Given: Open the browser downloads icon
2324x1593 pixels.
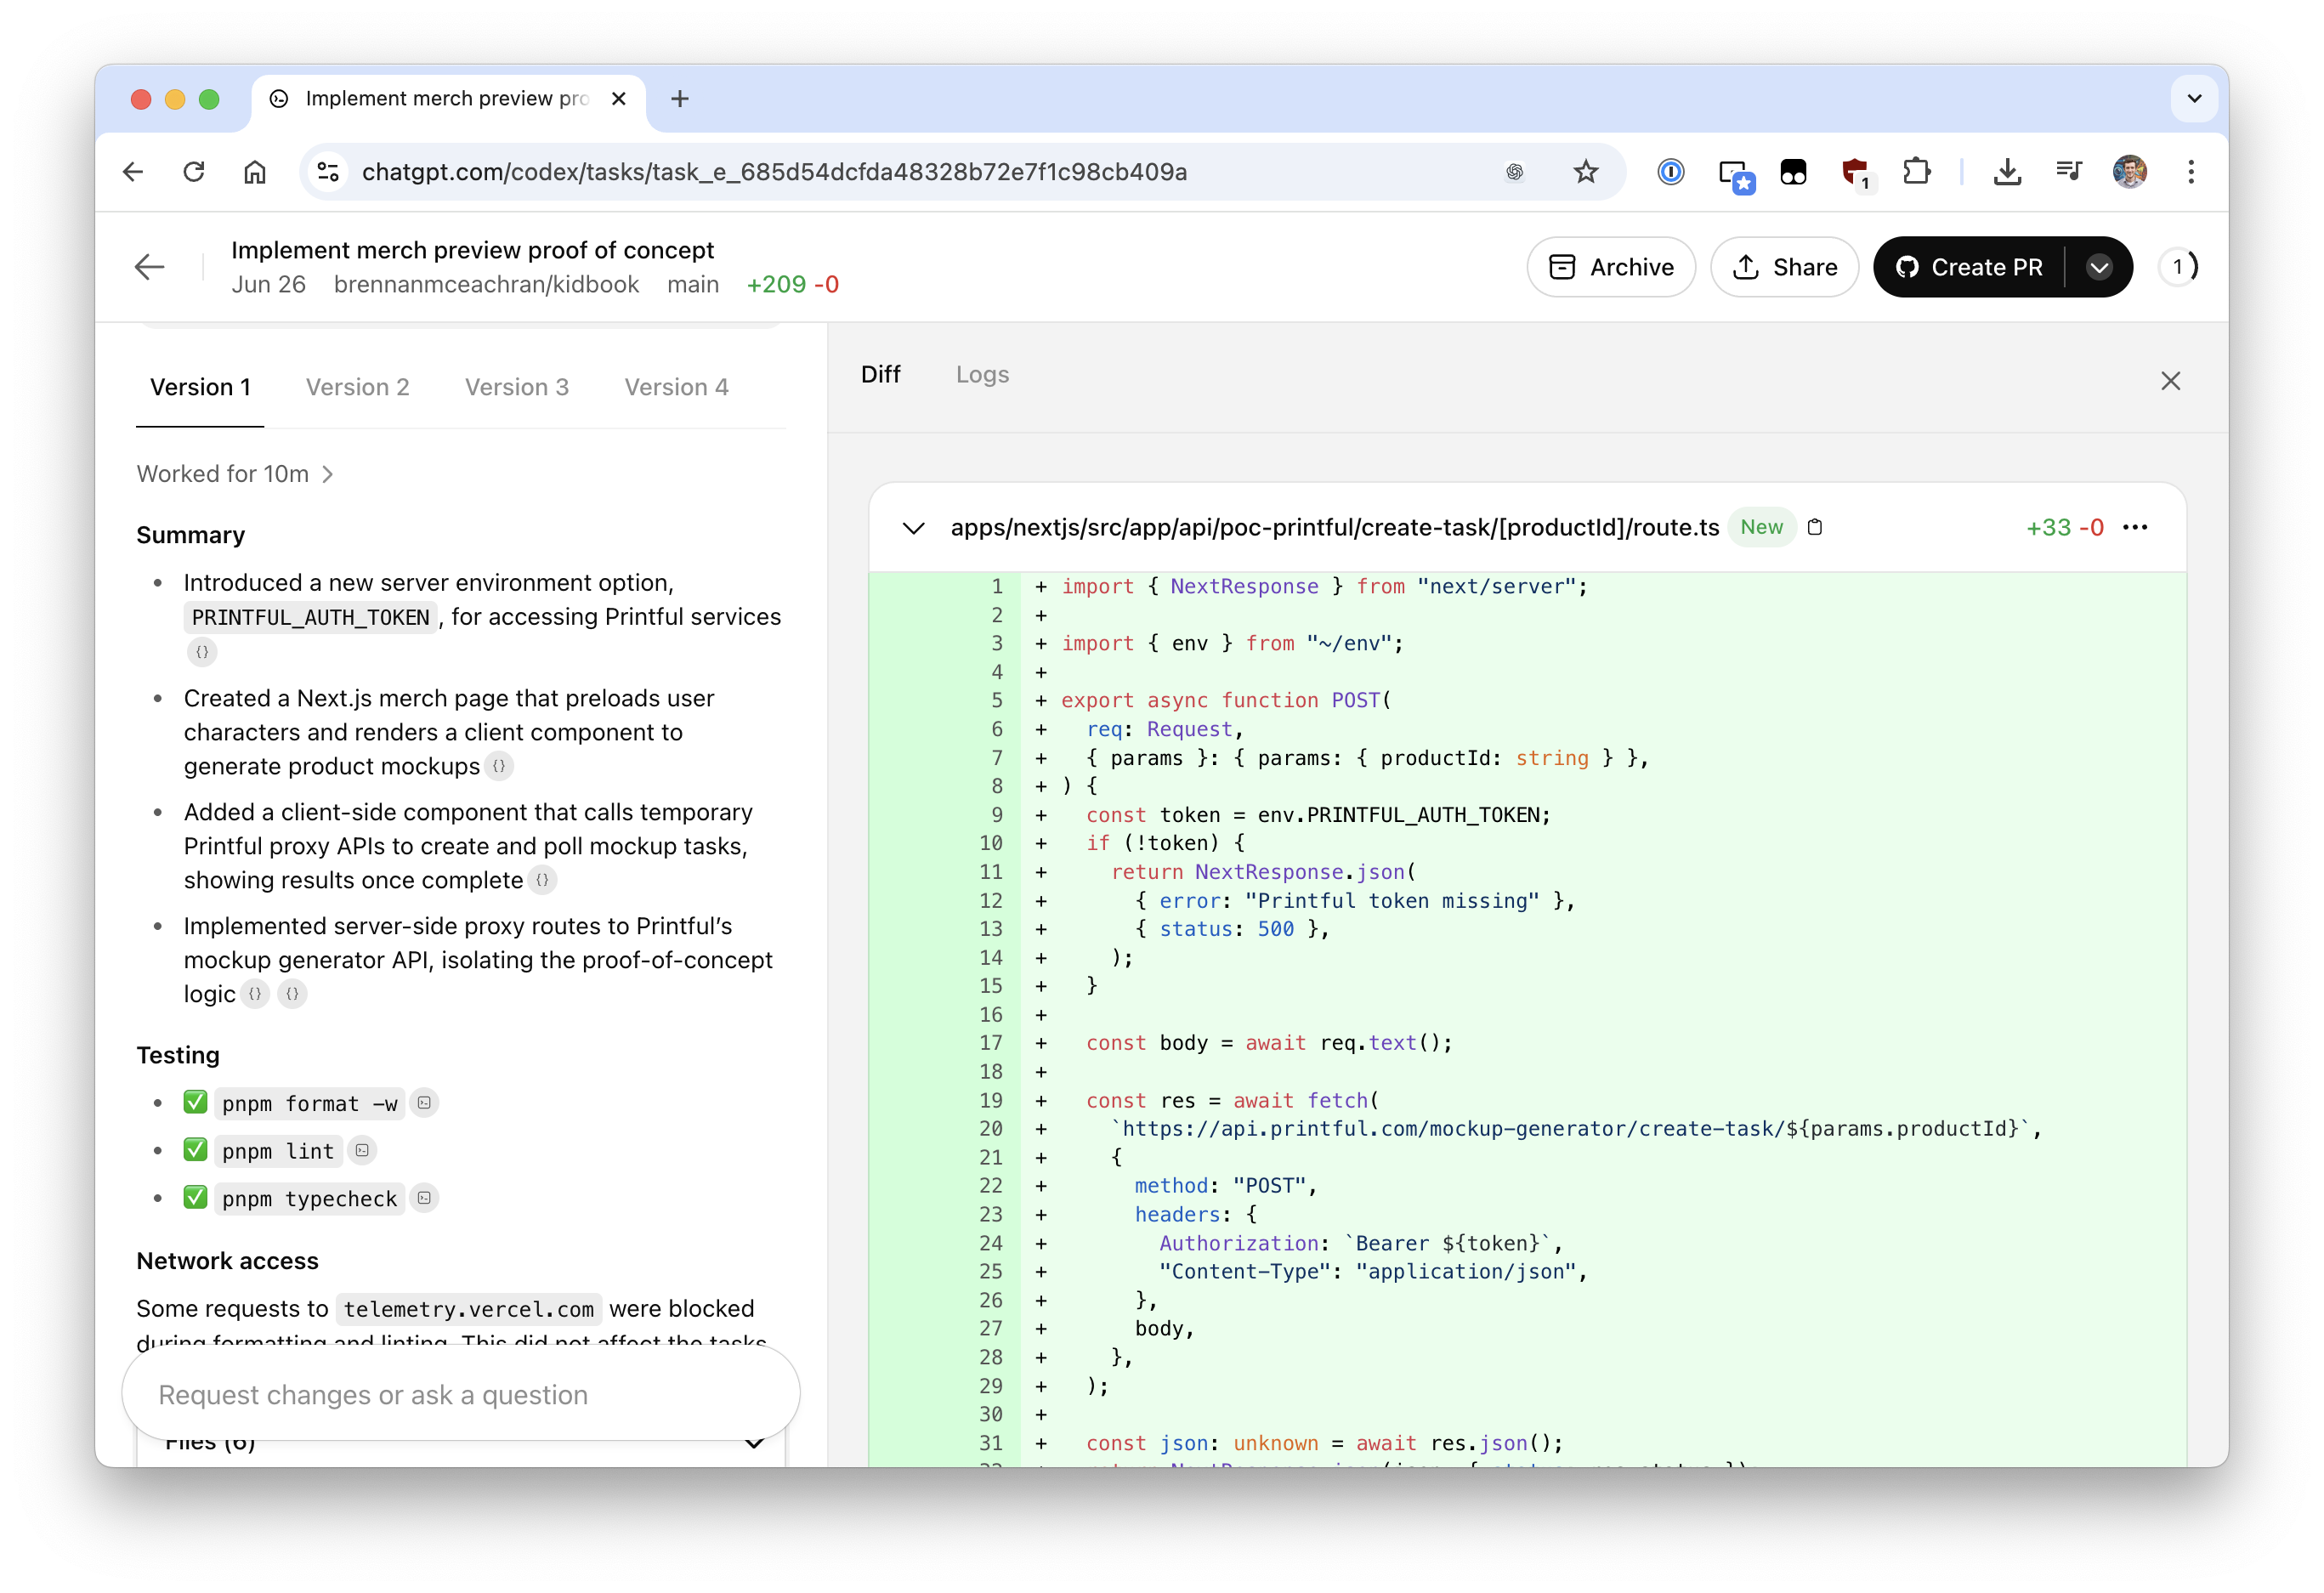Looking at the screenshot, I should (2007, 172).
